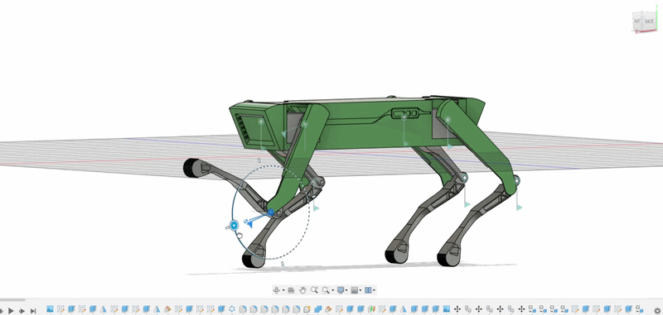
Task: Step the timeline forward one feature
Action: pyautogui.click(x=22, y=311)
